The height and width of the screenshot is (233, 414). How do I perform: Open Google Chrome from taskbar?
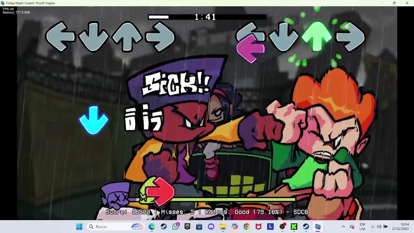coord(247,227)
